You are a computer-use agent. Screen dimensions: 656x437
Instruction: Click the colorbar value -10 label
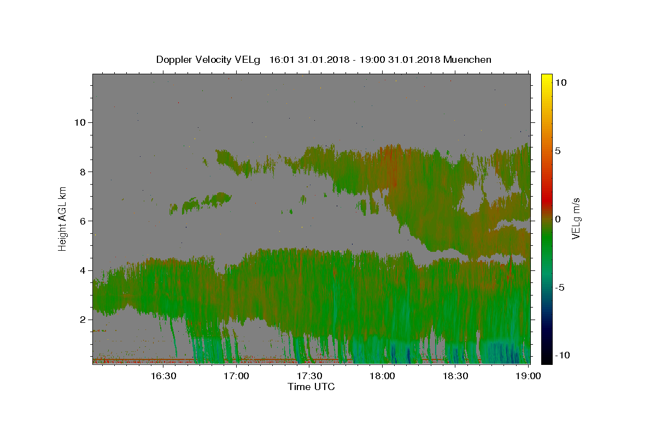563,356
